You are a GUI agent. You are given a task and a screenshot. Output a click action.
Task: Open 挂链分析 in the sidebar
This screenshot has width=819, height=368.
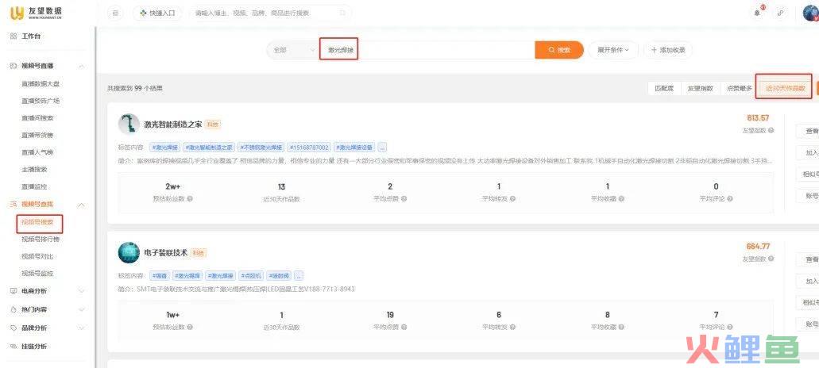click(34, 346)
